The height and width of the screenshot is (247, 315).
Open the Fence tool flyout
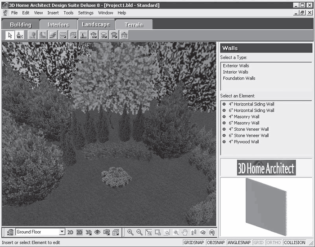pos(63,35)
